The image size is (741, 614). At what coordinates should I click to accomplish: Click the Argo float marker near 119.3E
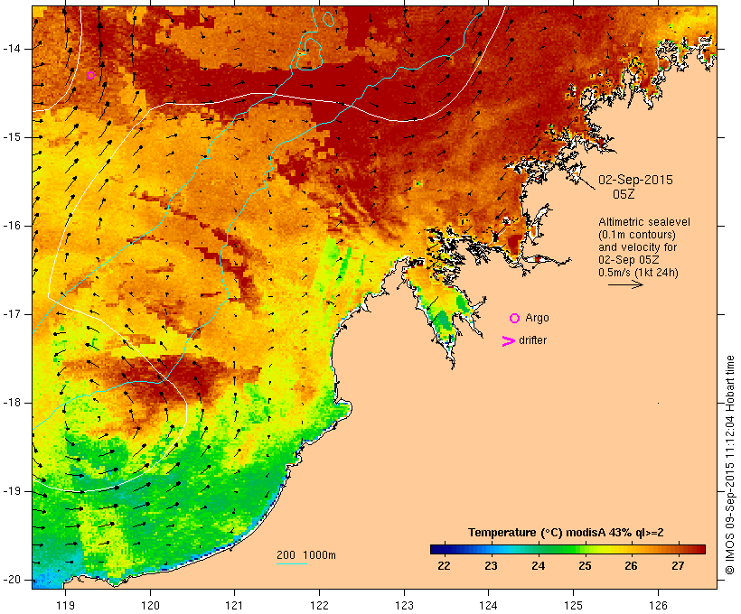pyautogui.click(x=90, y=75)
